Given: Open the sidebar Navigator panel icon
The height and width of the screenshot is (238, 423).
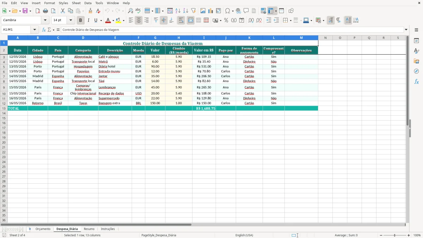Looking at the screenshot, I should click(416, 71).
